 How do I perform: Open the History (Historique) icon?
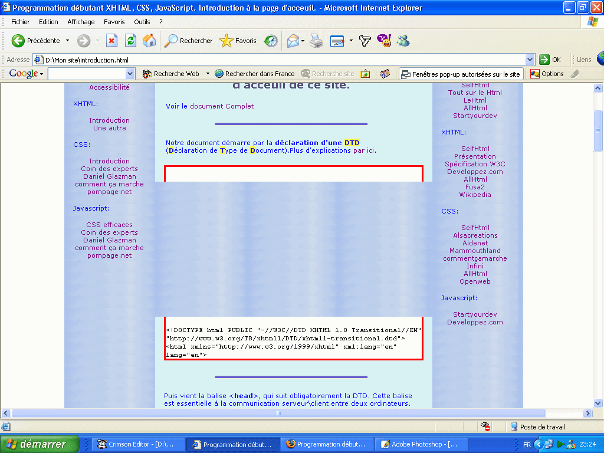click(271, 41)
